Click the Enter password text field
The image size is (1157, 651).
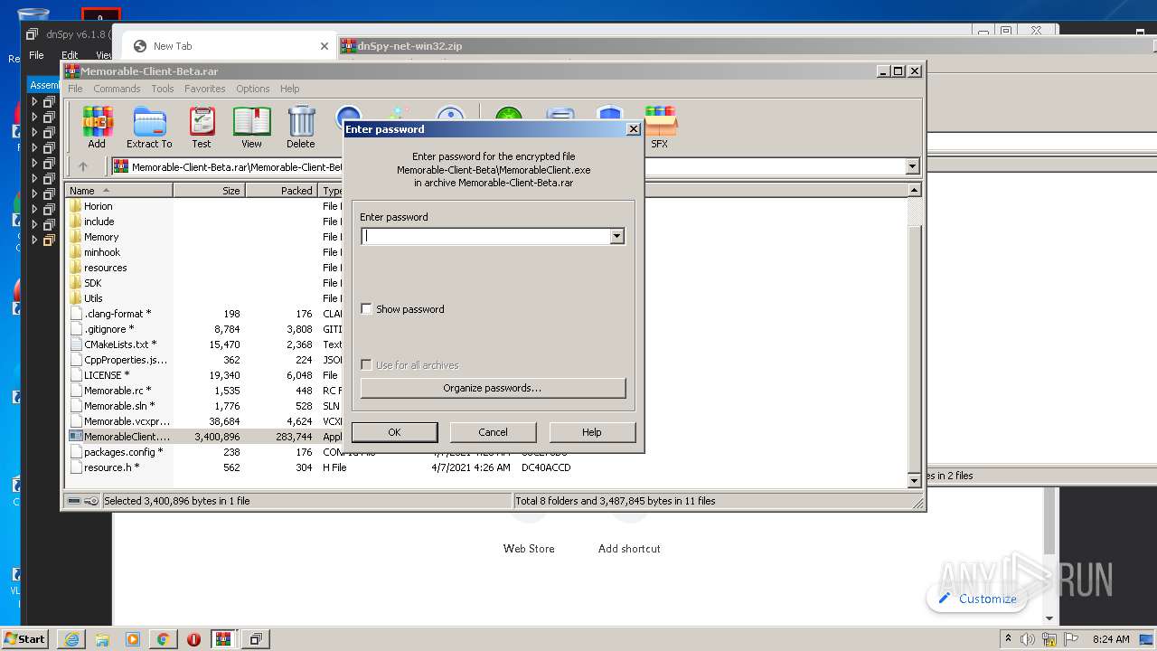[x=485, y=236]
